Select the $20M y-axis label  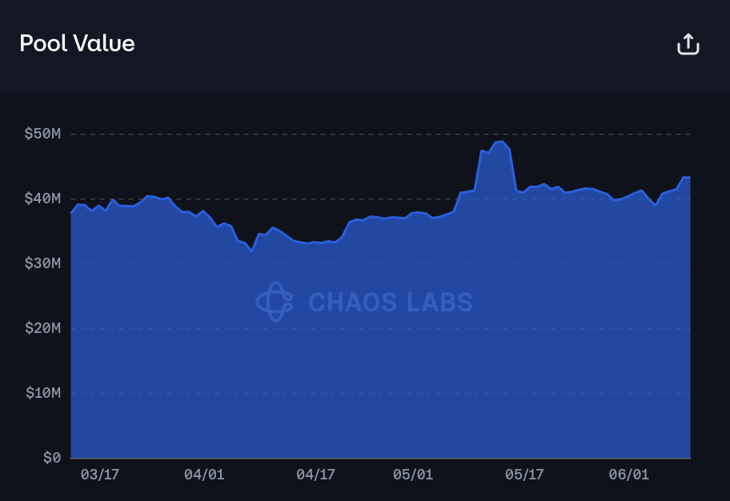(x=43, y=328)
